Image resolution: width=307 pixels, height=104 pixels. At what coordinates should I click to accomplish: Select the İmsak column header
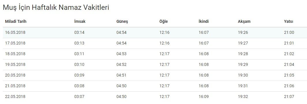[x=80, y=22]
